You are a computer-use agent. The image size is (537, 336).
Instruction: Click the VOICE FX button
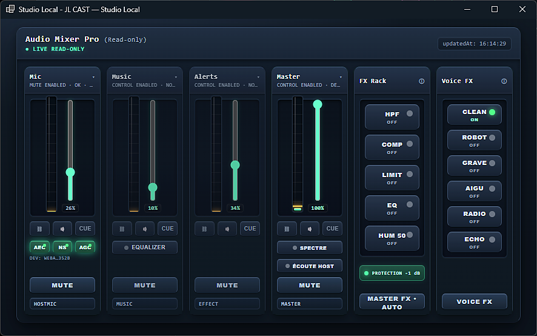coord(475,301)
